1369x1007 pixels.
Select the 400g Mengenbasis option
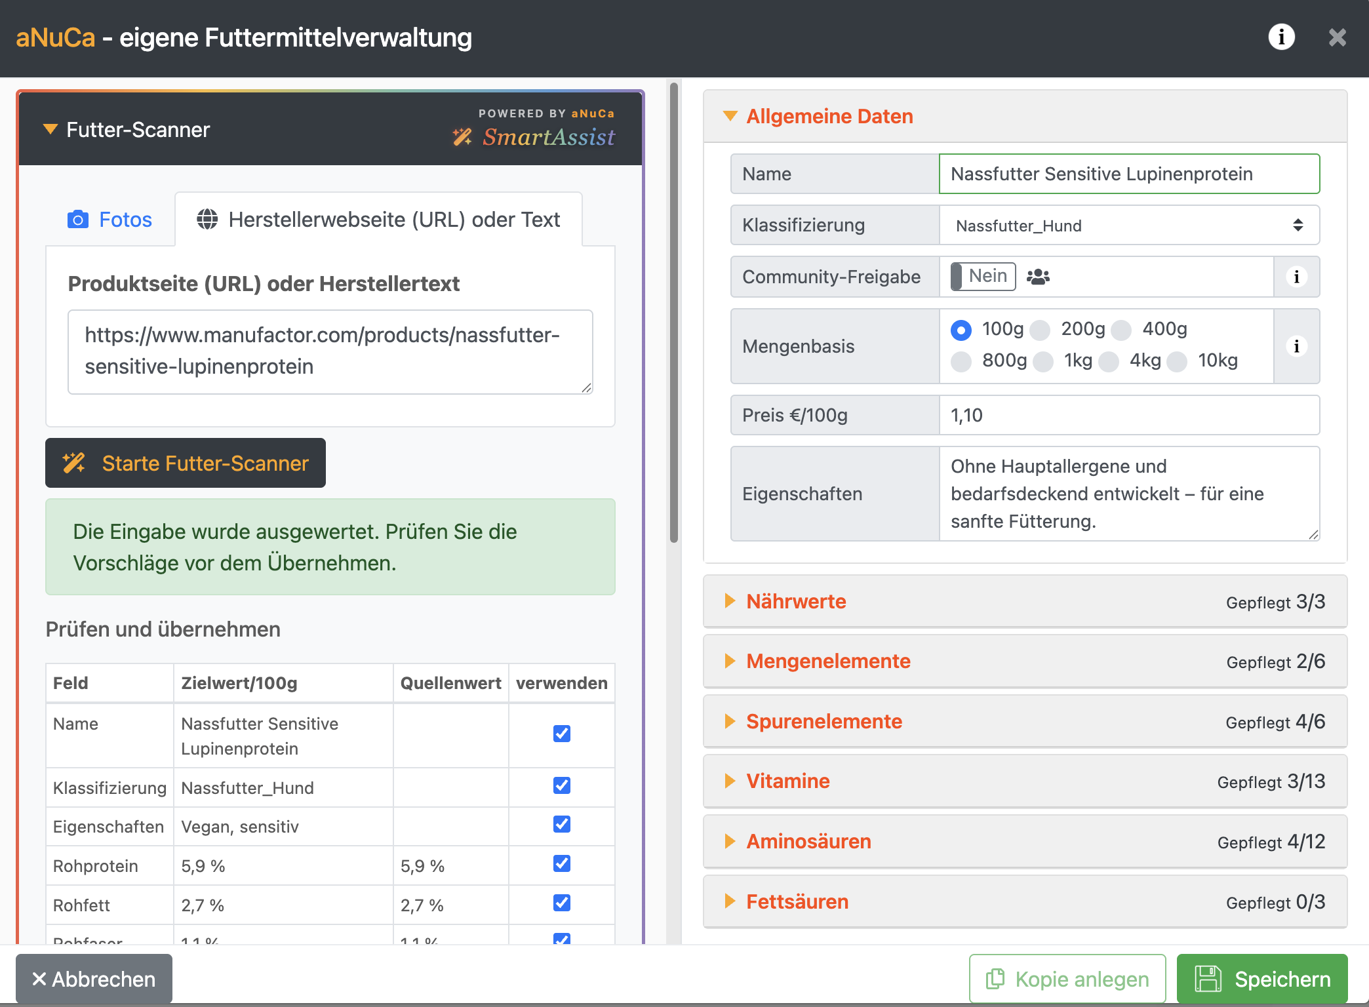[1121, 330]
